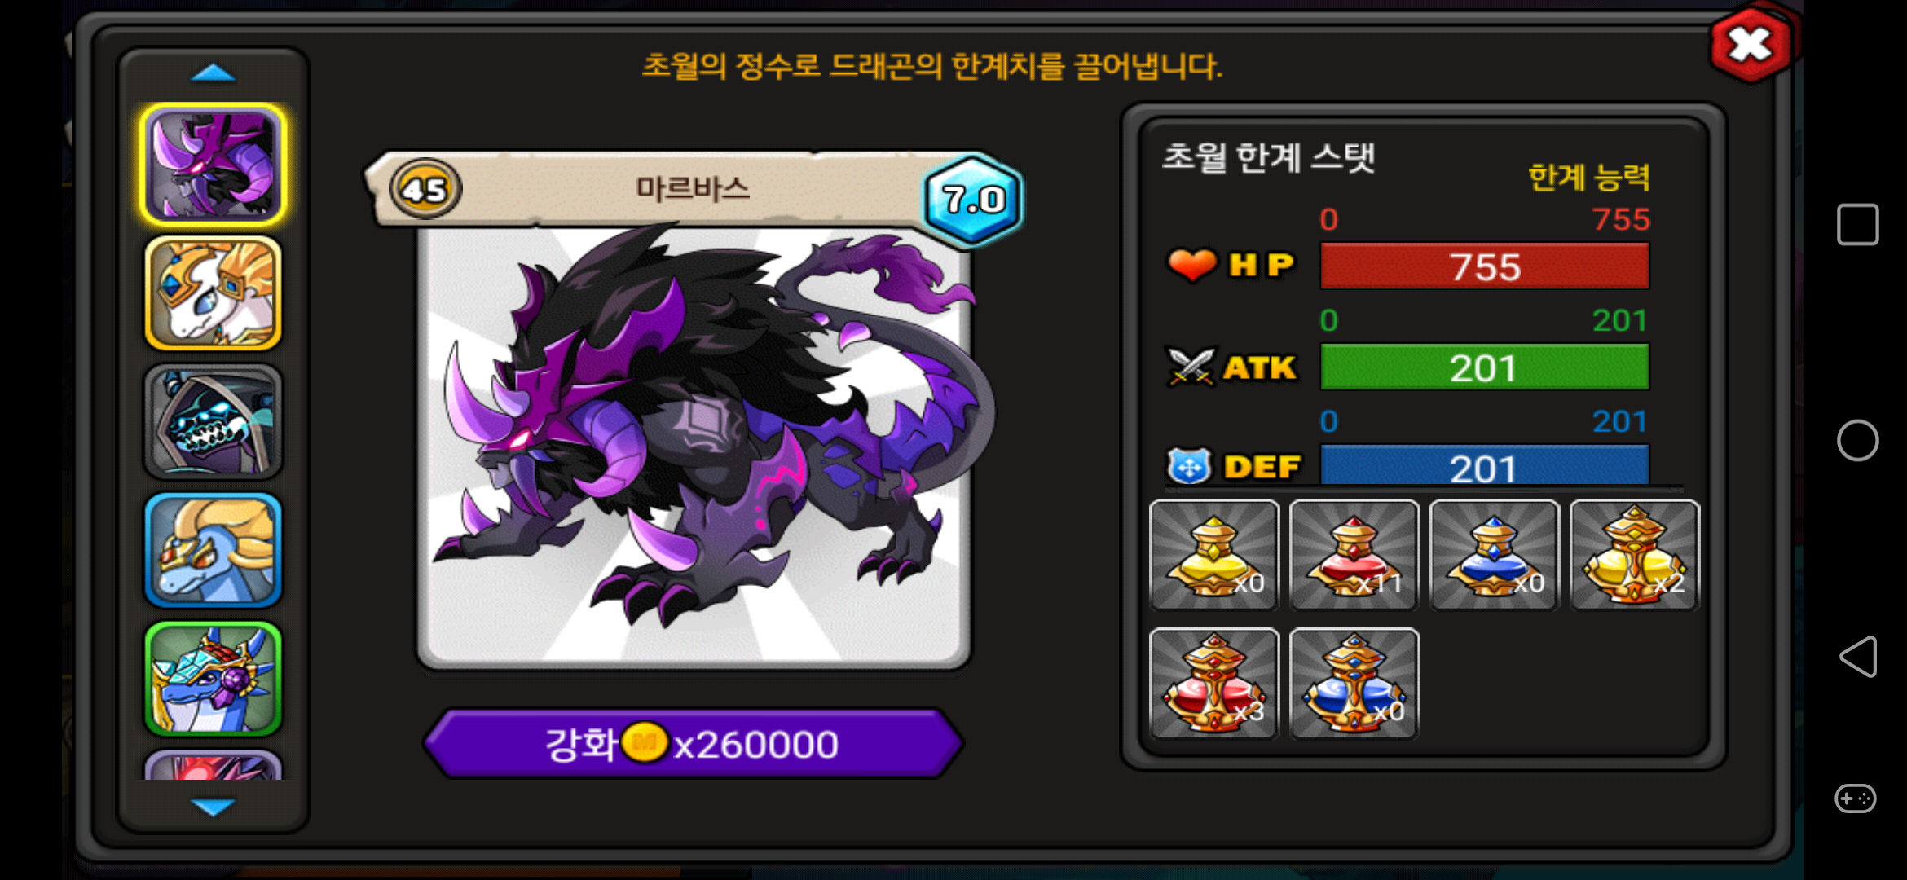Select the skull reaper dragon portrait

(214, 421)
